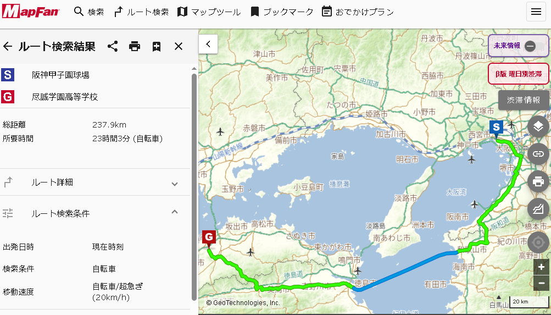Open the elevation graph button

pyautogui.click(x=538, y=209)
